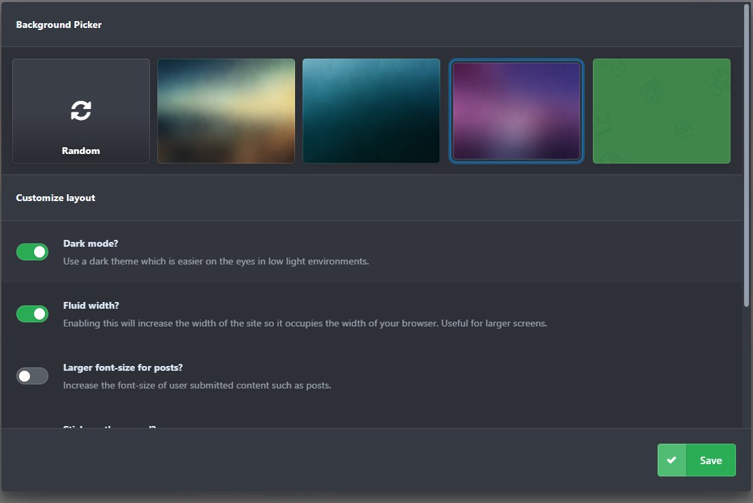
Task: Disable the Dark mode toggle
Action: pos(33,252)
